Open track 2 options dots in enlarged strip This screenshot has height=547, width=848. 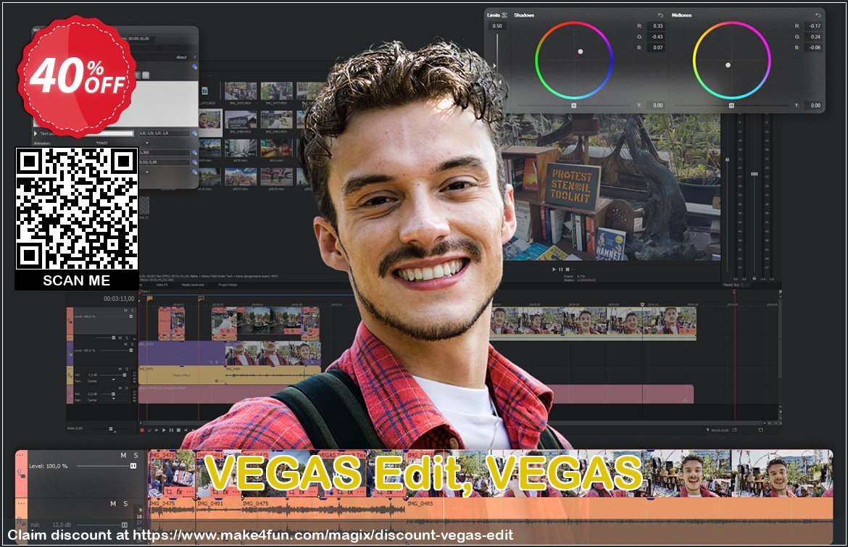[x=21, y=504]
